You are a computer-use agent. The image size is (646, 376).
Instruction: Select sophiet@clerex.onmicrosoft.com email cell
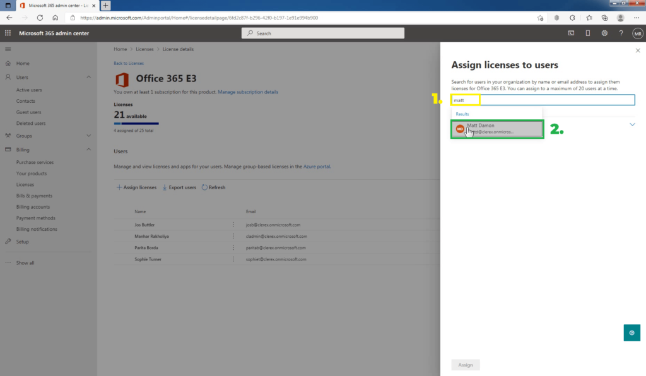coord(276,259)
